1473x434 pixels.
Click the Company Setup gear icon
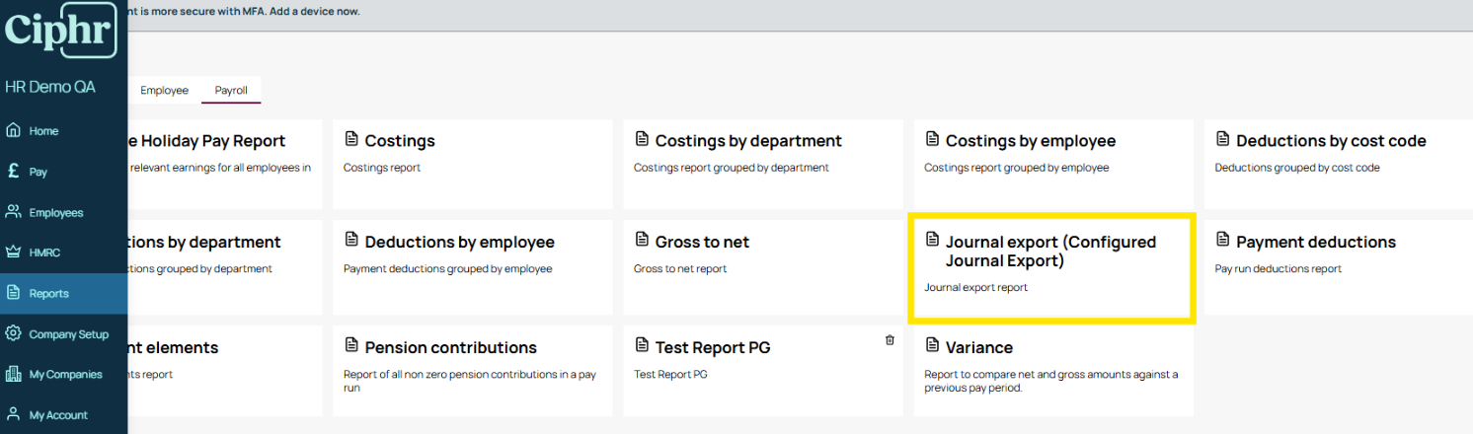click(x=13, y=333)
